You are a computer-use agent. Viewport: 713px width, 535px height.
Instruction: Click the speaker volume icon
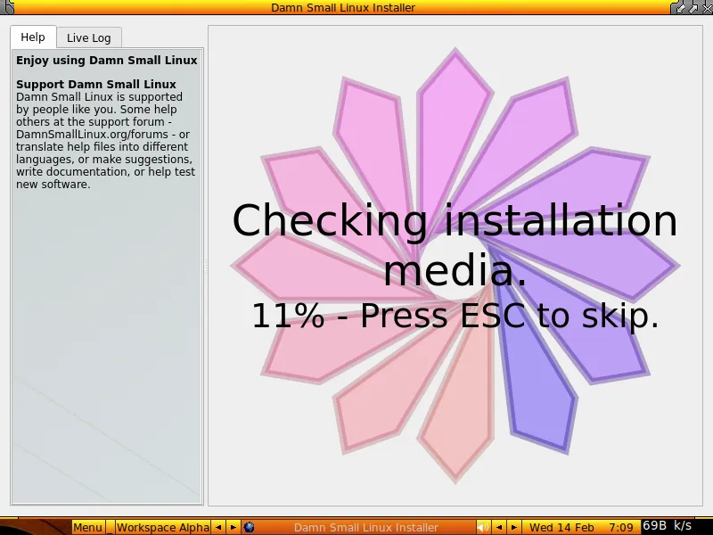pyautogui.click(x=483, y=528)
